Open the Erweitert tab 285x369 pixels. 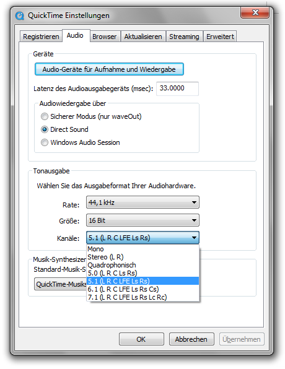point(220,37)
